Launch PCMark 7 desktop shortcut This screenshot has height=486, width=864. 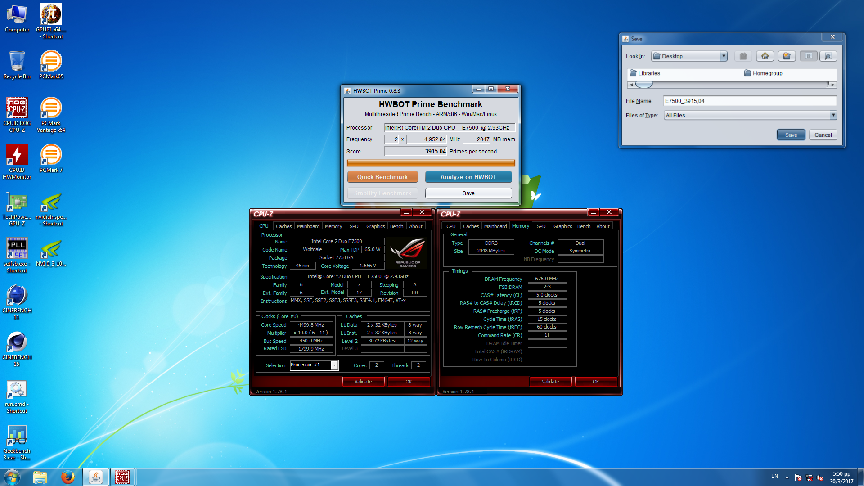51,158
